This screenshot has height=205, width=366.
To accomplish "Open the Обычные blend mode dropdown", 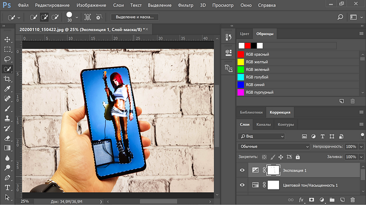I will (274, 146).
